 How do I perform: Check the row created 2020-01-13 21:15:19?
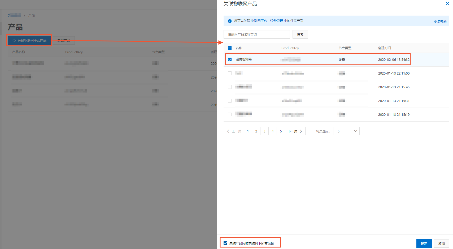pyautogui.click(x=230, y=114)
